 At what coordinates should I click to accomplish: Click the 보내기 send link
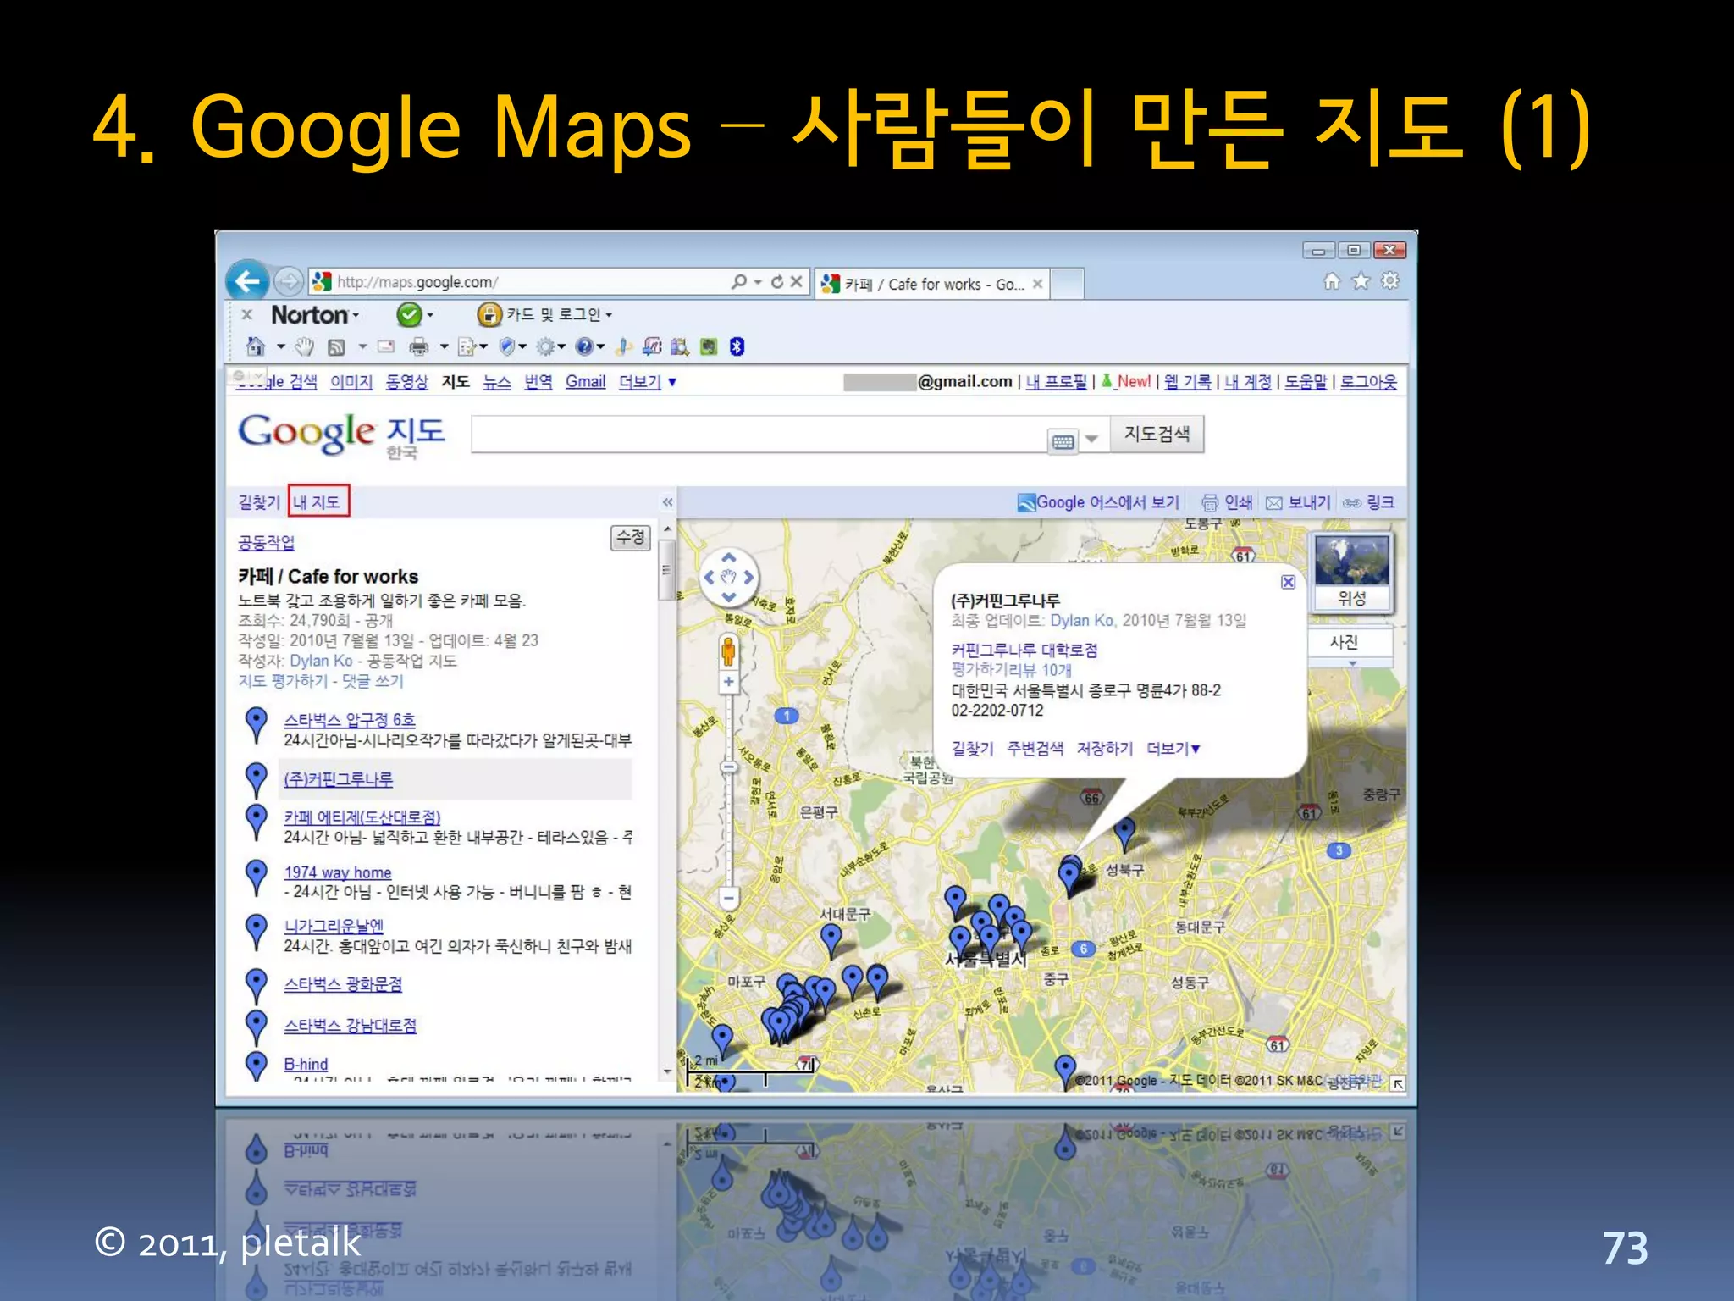[1298, 502]
